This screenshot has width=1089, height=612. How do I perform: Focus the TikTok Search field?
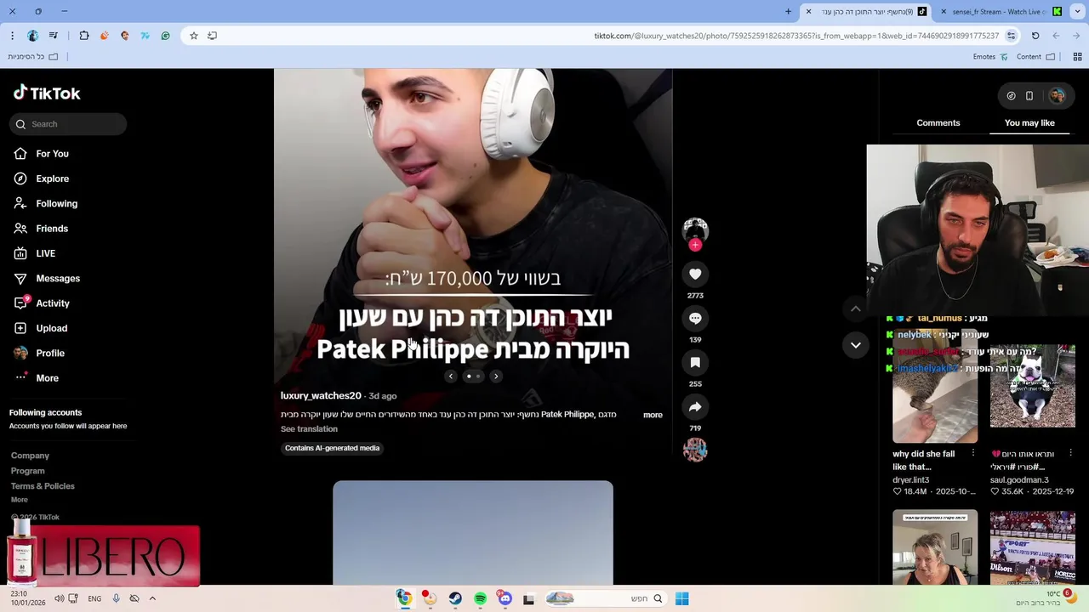pyautogui.click(x=69, y=124)
